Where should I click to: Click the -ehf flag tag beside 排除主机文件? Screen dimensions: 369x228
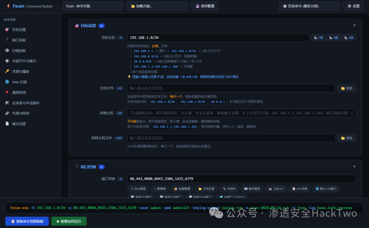click(119, 138)
